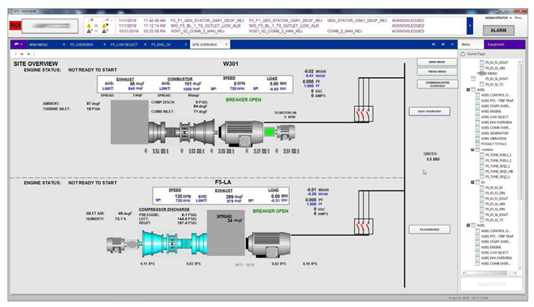Viewport: 534px width, 307px height.
Task: Click the Home Page house icon
Action: tap(463, 54)
